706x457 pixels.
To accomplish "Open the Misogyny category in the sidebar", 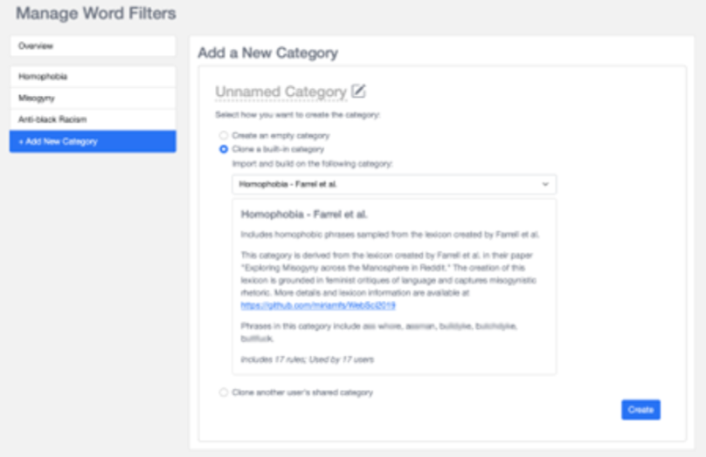I will coord(93,98).
